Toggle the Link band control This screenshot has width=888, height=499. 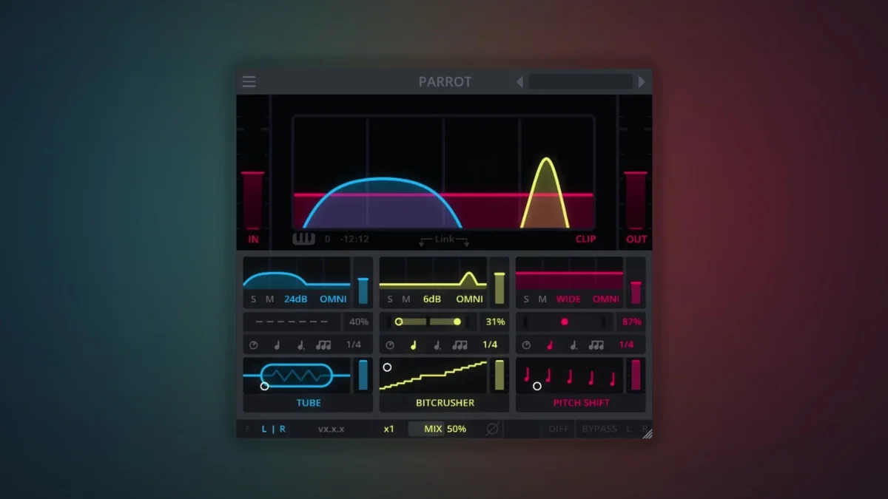pos(444,240)
